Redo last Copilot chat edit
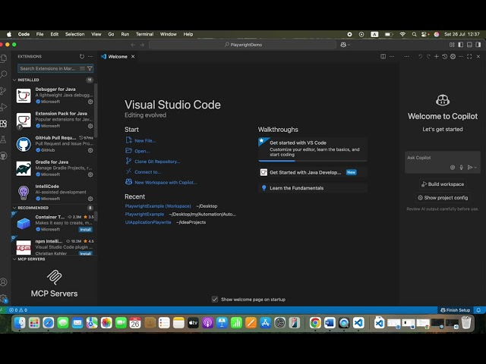Image resolution: width=486 pixels, height=364 pixels. (x=428, y=56)
